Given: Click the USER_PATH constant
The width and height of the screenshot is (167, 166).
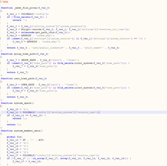Looking at the screenshot, I should pyautogui.click(x=28, y=85).
